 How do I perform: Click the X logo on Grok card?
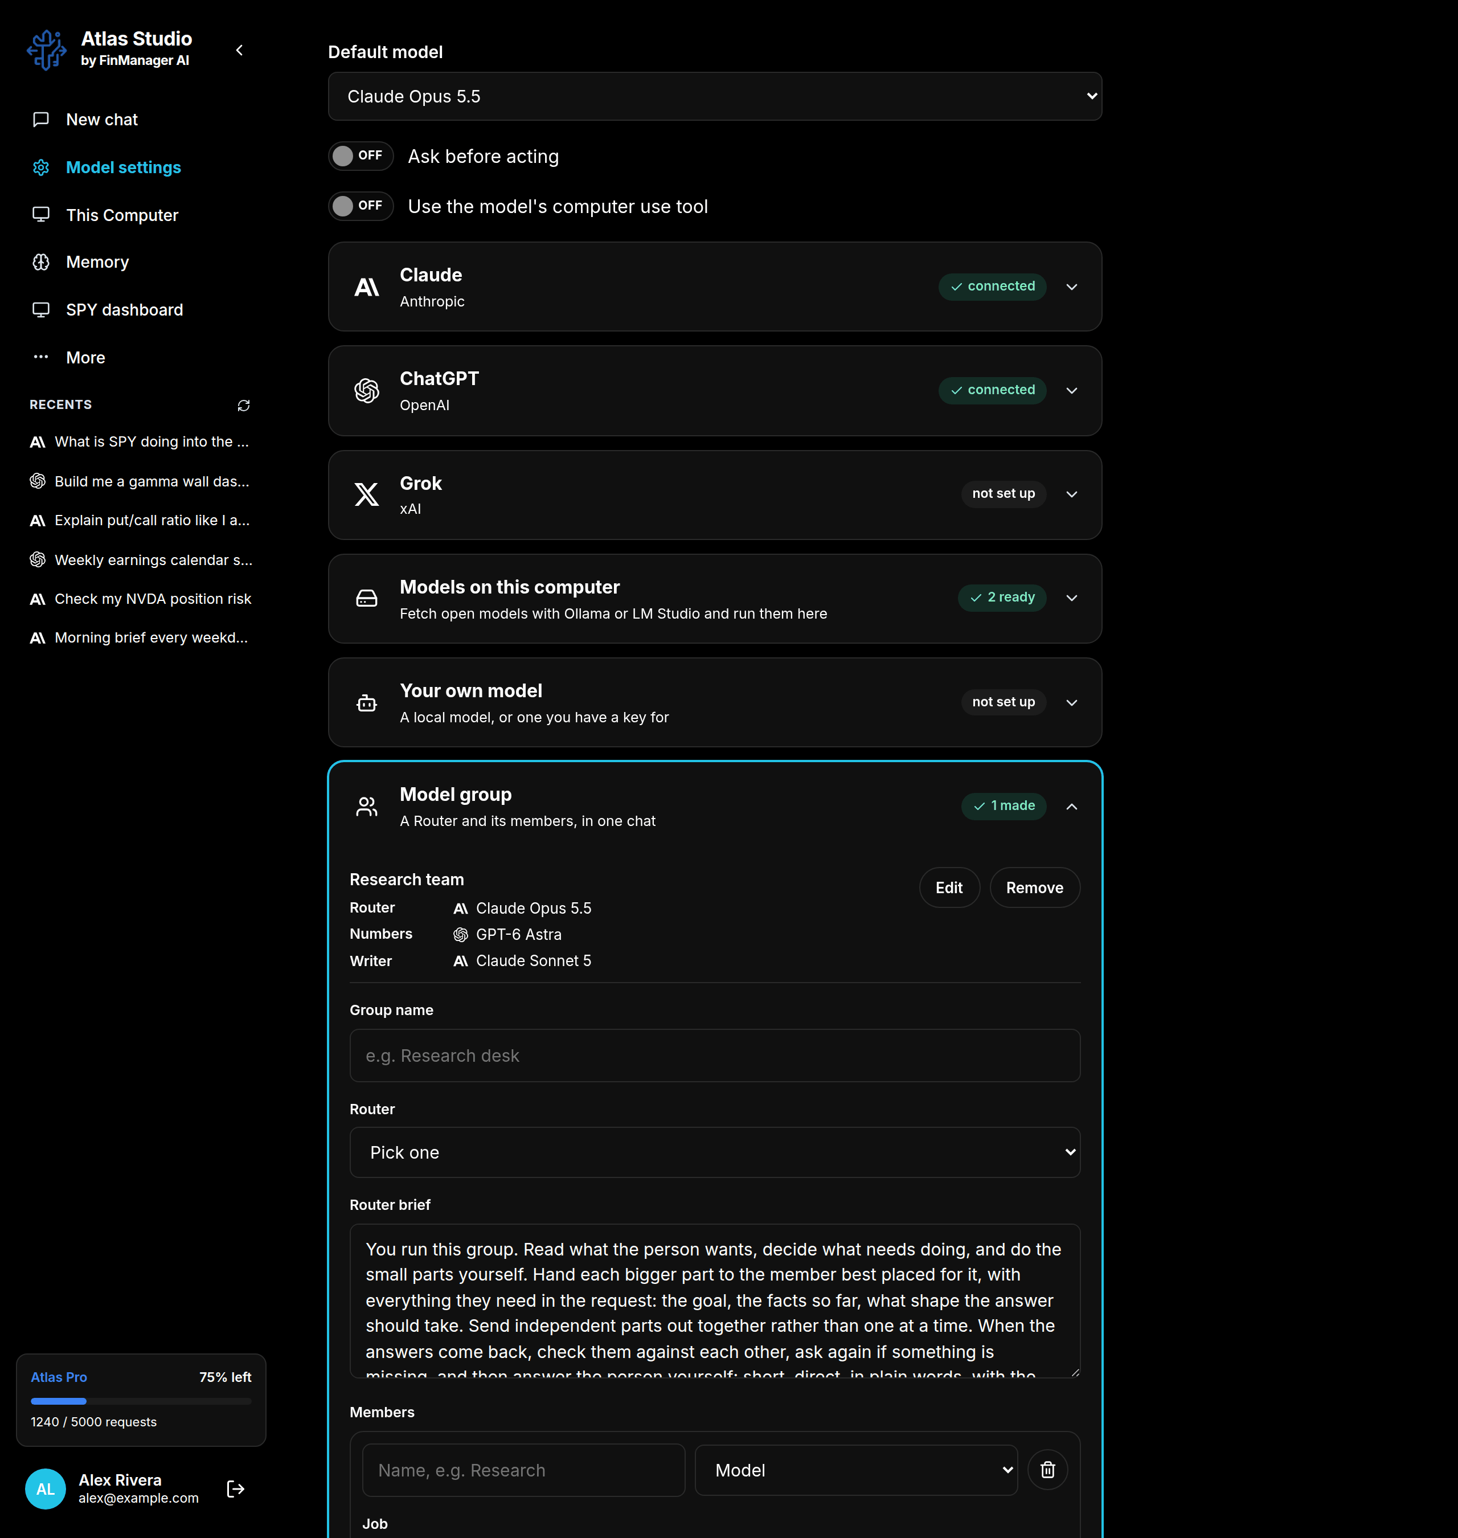pos(367,494)
